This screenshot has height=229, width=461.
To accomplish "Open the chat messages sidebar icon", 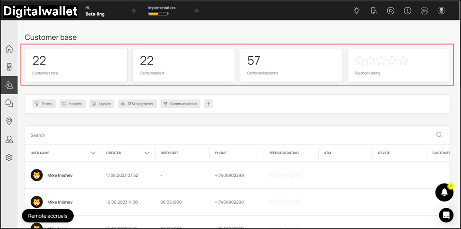I will click(x=9, y=103).
